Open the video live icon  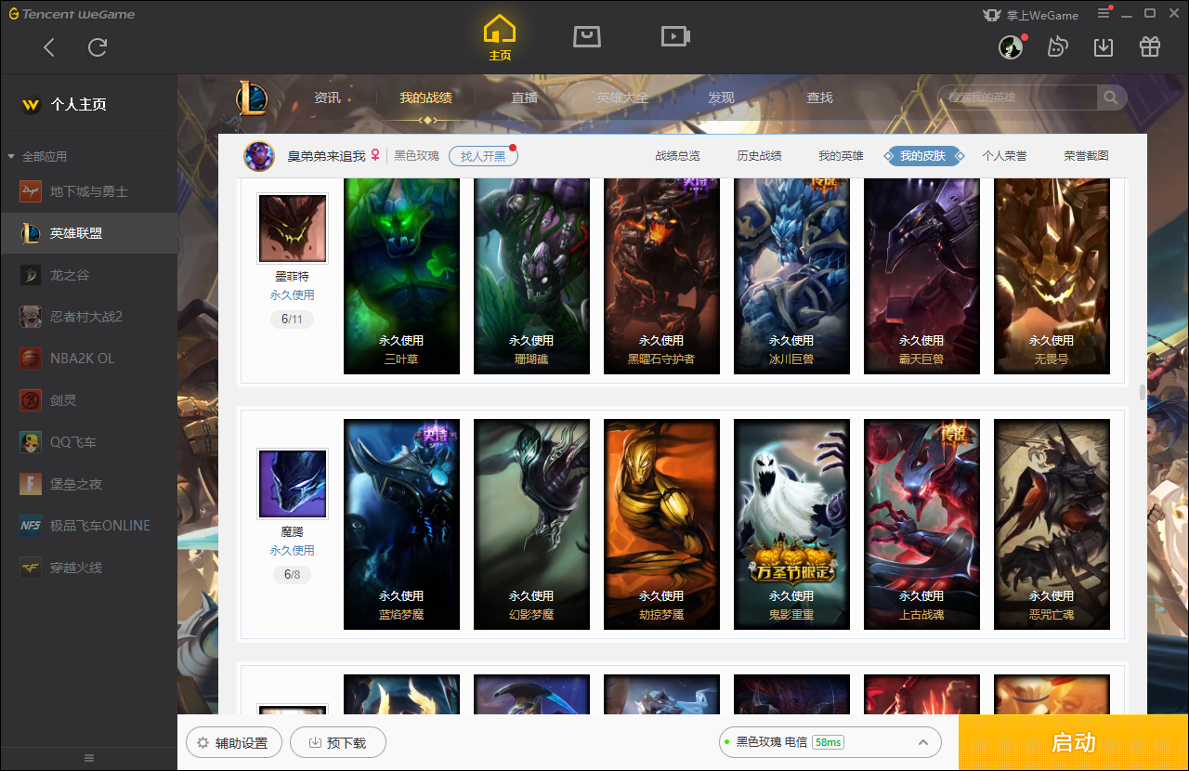pyautogui.click(x=675, y=36)
